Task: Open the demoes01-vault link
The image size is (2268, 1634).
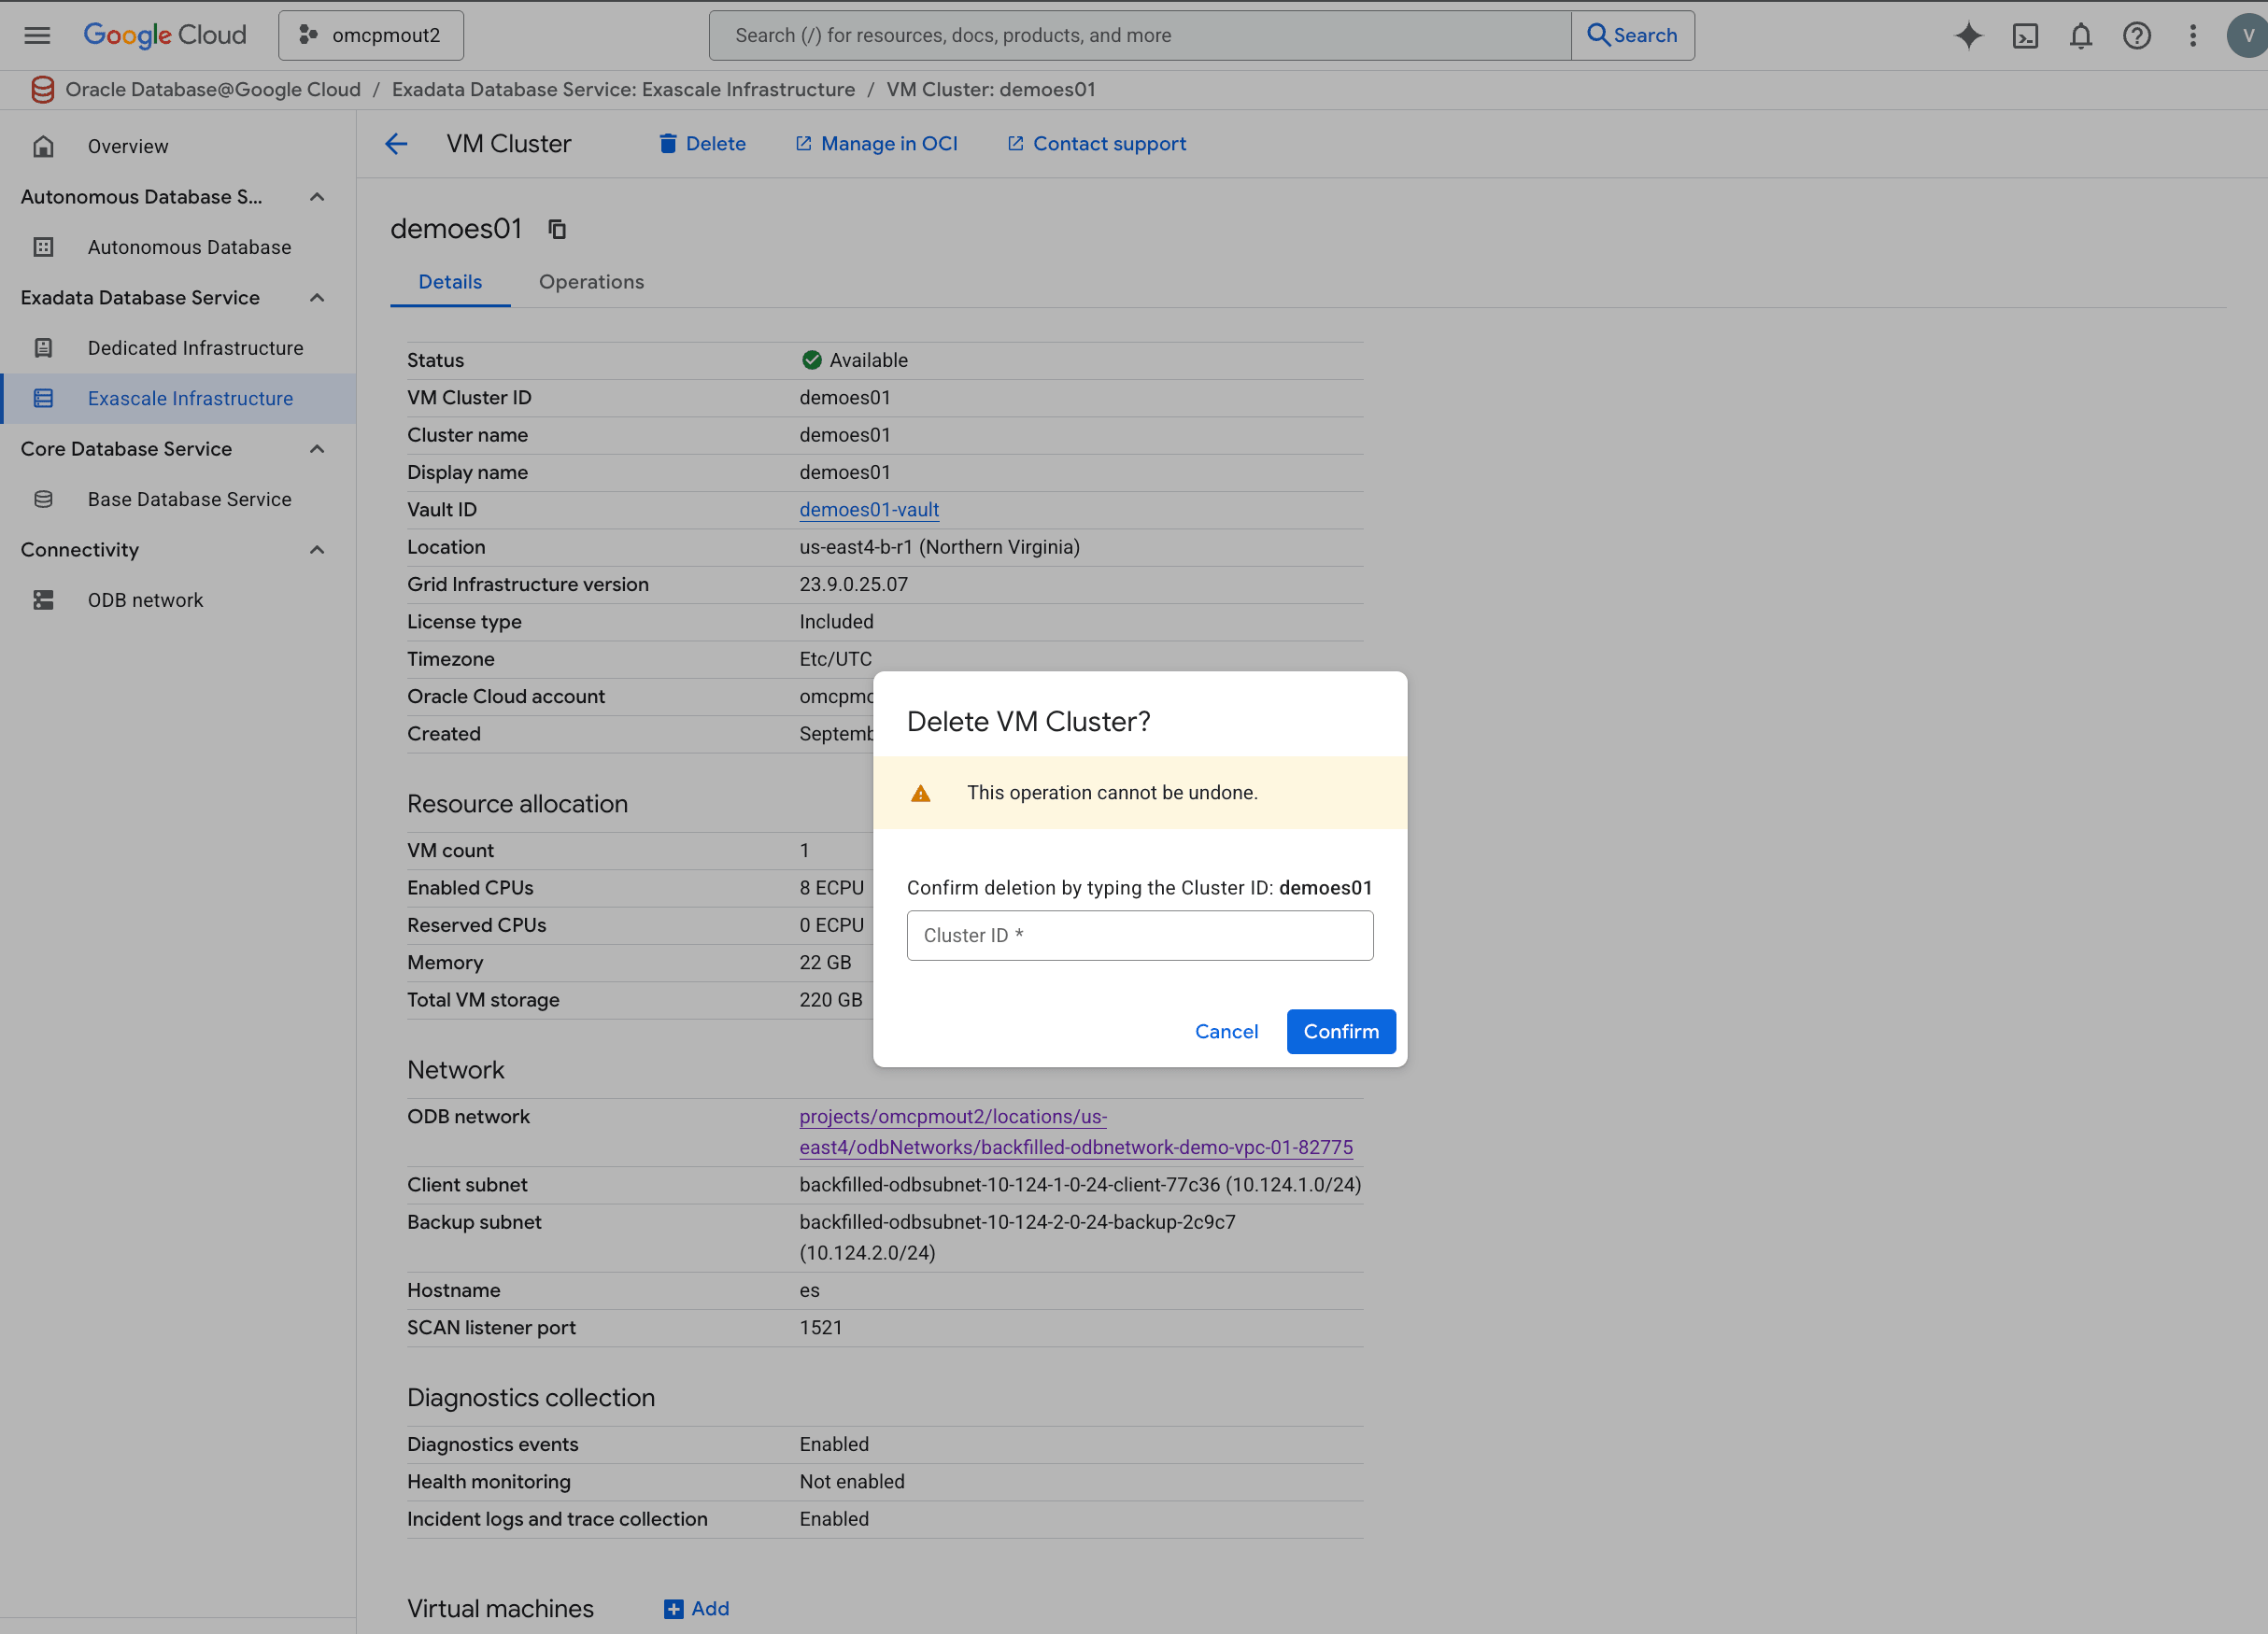Action: coord(868,510)
